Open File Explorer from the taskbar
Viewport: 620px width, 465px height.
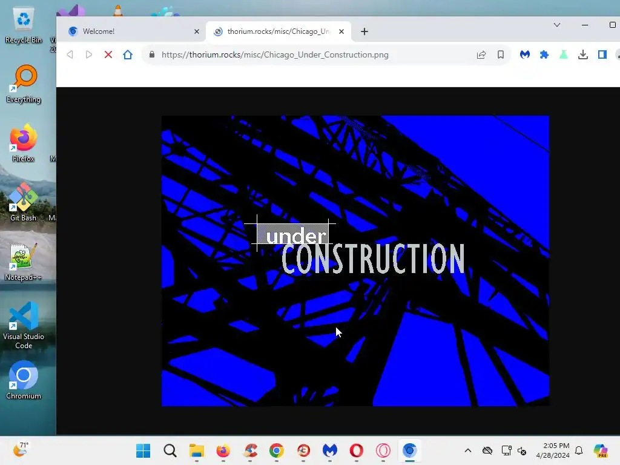click(197, 450)
